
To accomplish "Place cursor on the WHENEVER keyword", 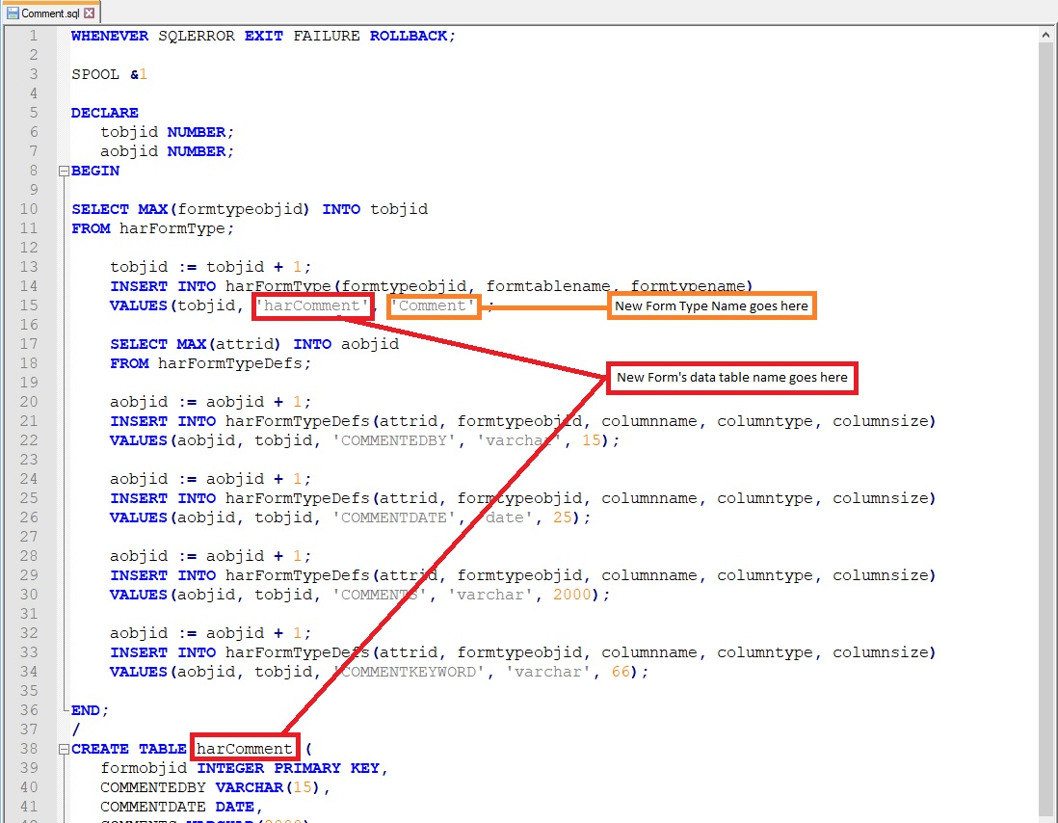I will [109, 36].
